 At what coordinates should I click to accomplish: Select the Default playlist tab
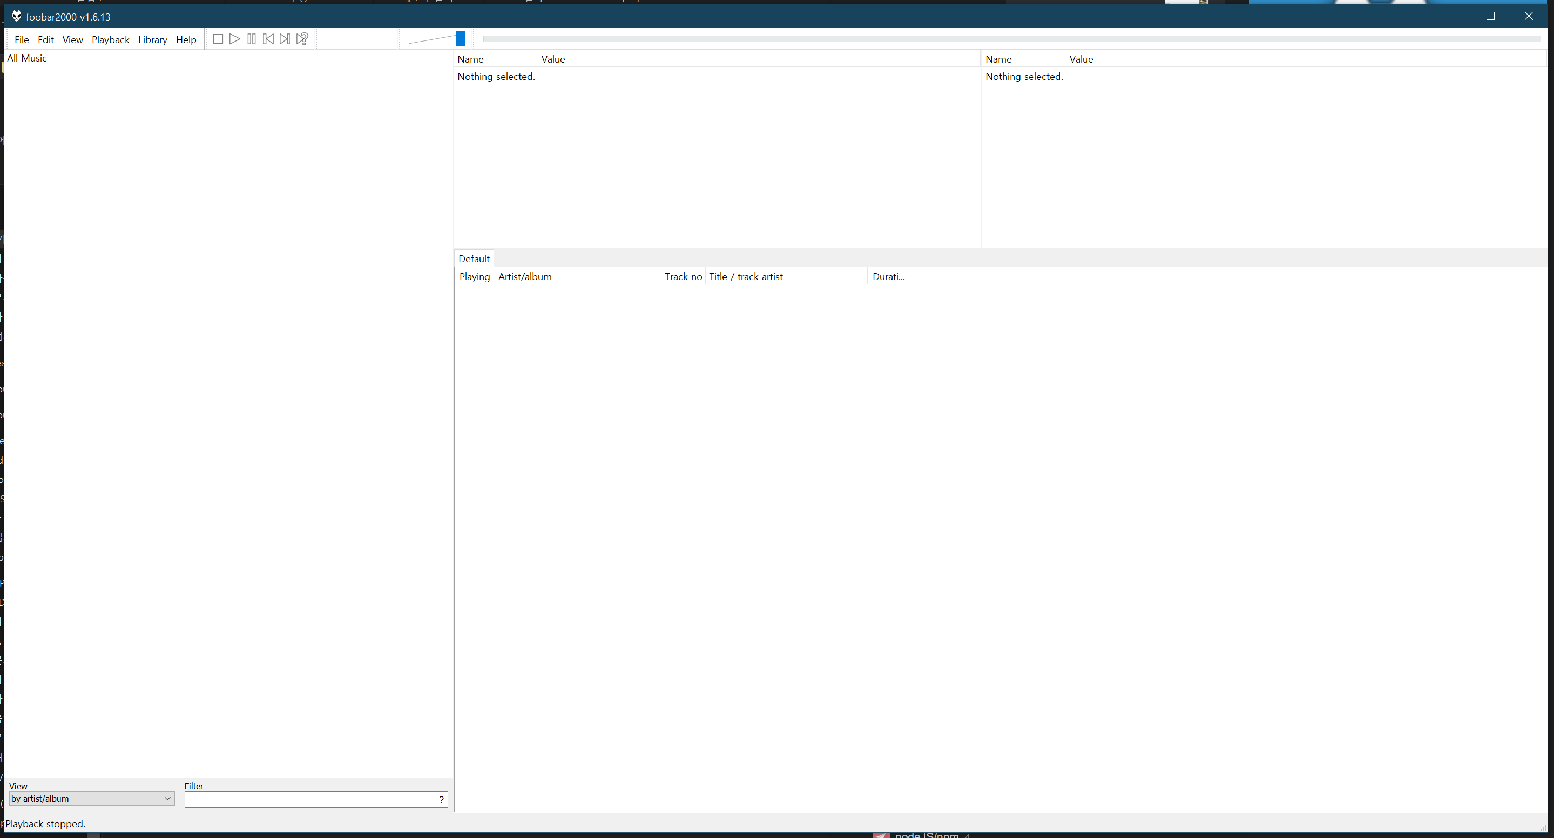pyautogui.click(x=474, y=258)
